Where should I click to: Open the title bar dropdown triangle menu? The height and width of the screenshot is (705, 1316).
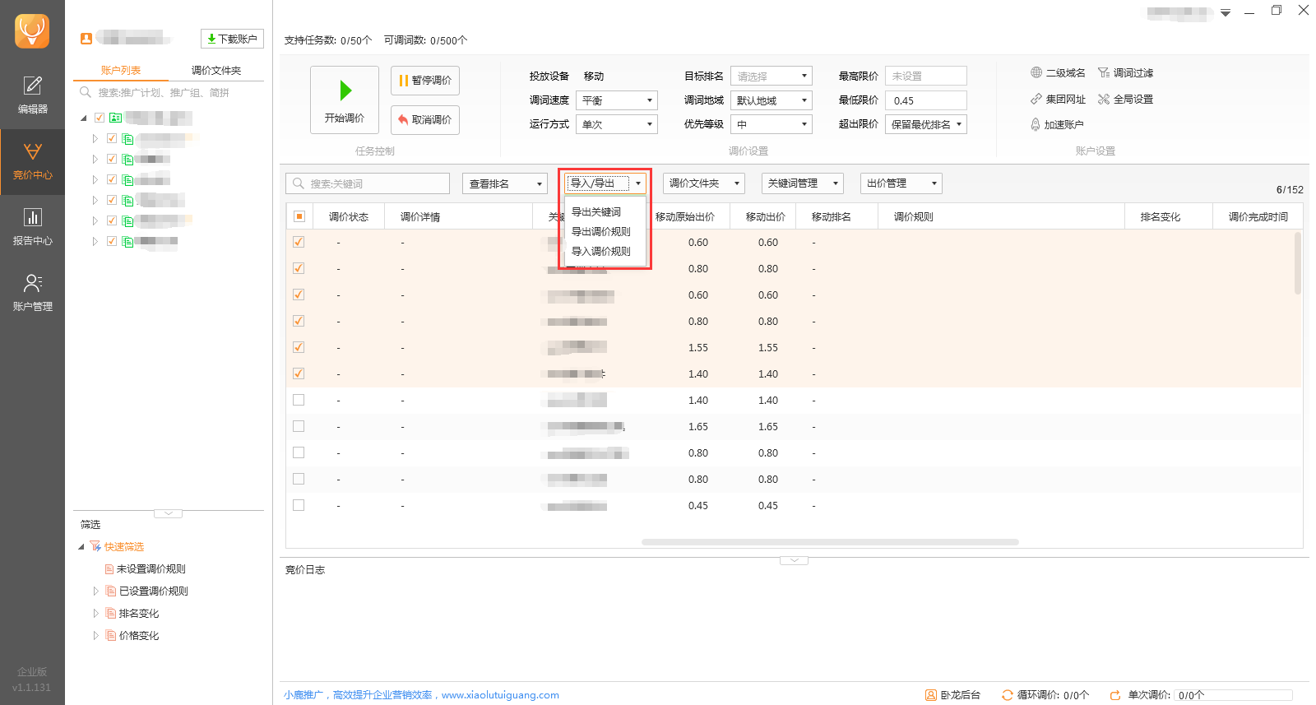coord(1226,12)
